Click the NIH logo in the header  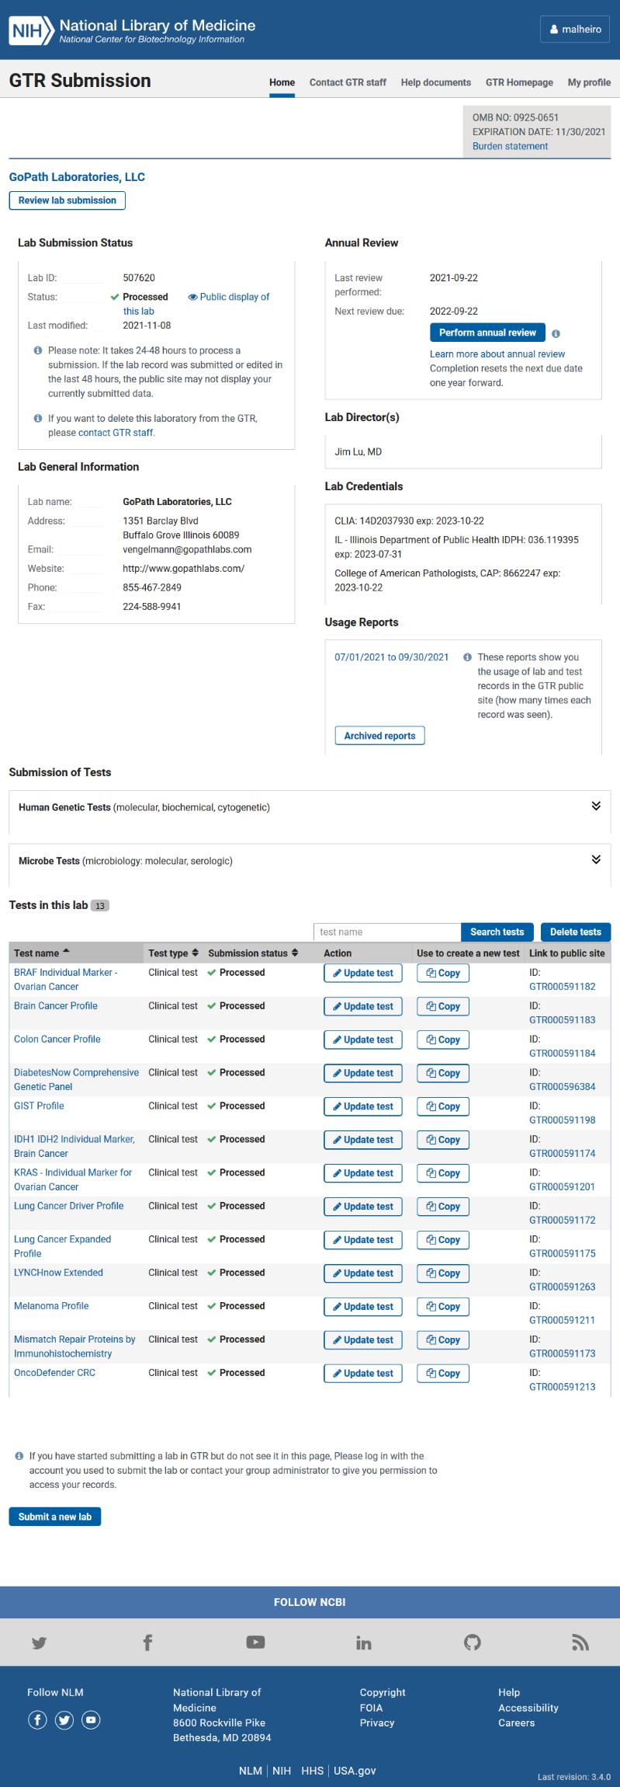tap(28, 30)
